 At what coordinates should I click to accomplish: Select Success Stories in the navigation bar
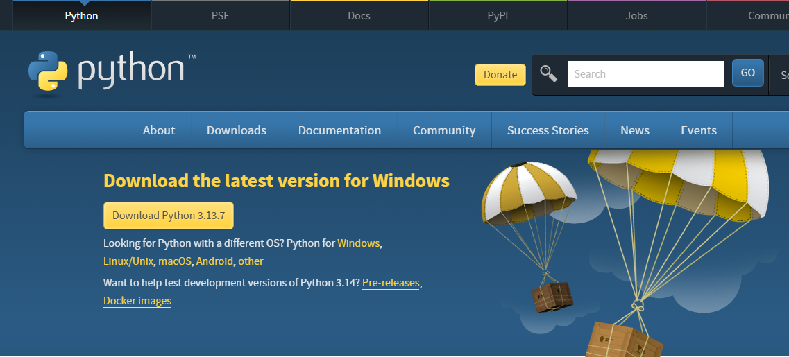point(548,130)
